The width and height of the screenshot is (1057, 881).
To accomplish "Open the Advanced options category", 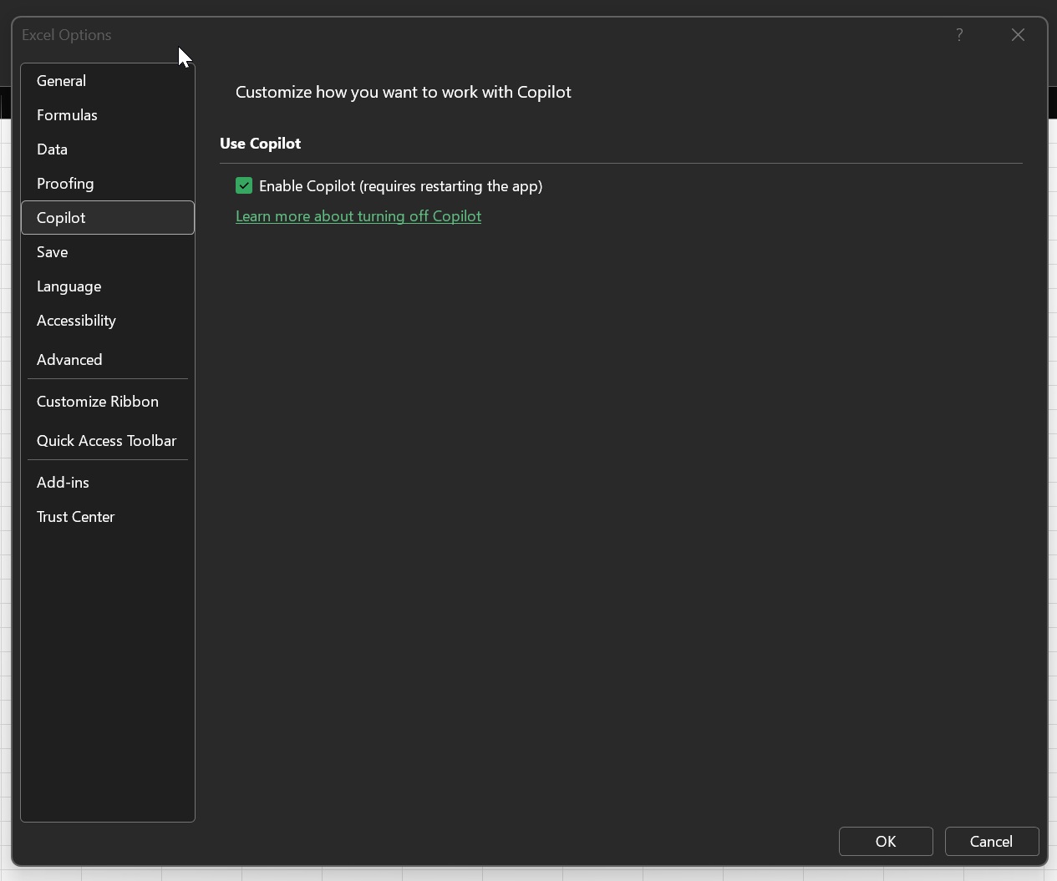I will click(x=108, y=360).
